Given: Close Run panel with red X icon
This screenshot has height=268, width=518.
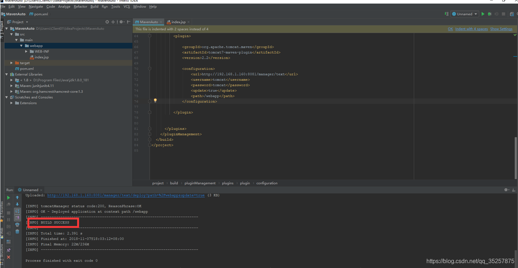Looking at the screenshot, I should click(x=8, y=257).
